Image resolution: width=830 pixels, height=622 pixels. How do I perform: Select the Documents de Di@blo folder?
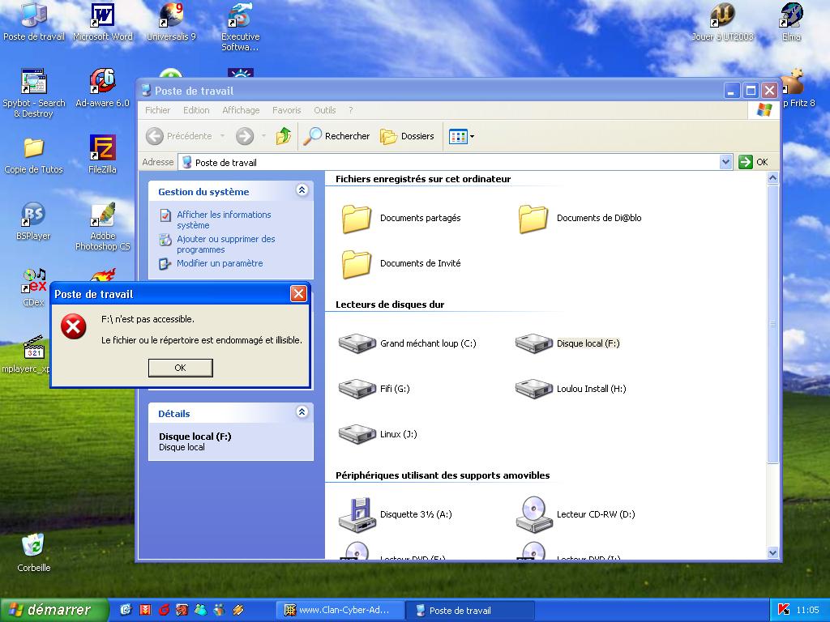coord(580,219)
